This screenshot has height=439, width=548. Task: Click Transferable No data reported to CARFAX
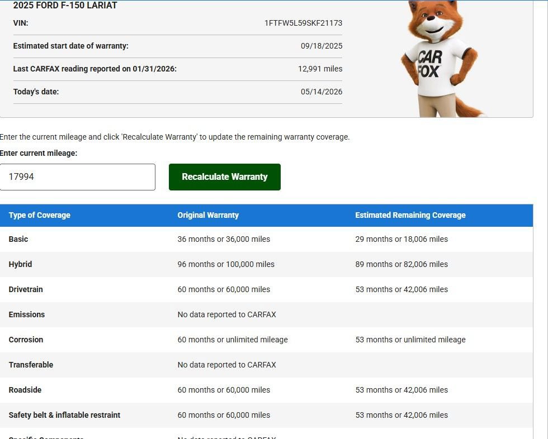[x=227, y=365]
